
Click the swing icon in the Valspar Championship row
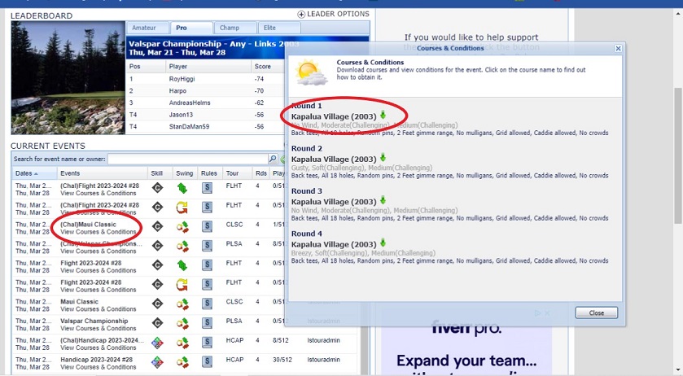(x=182, y=323)
